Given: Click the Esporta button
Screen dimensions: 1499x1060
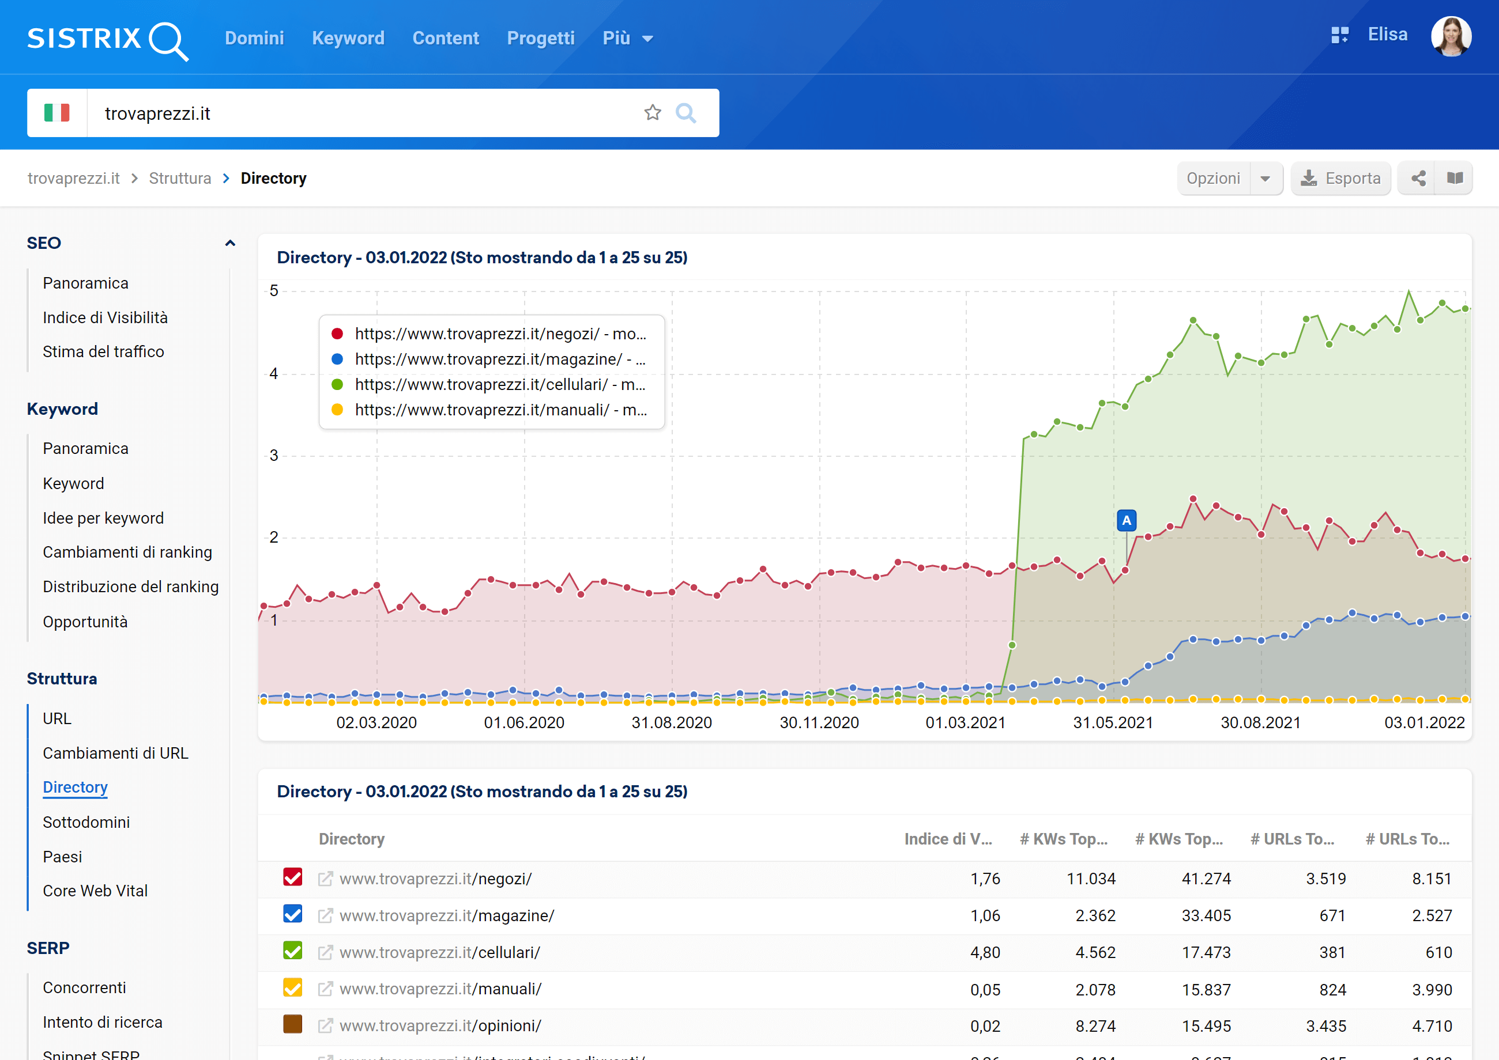Looking at the screenshot, I should (x=1340, y=178).
